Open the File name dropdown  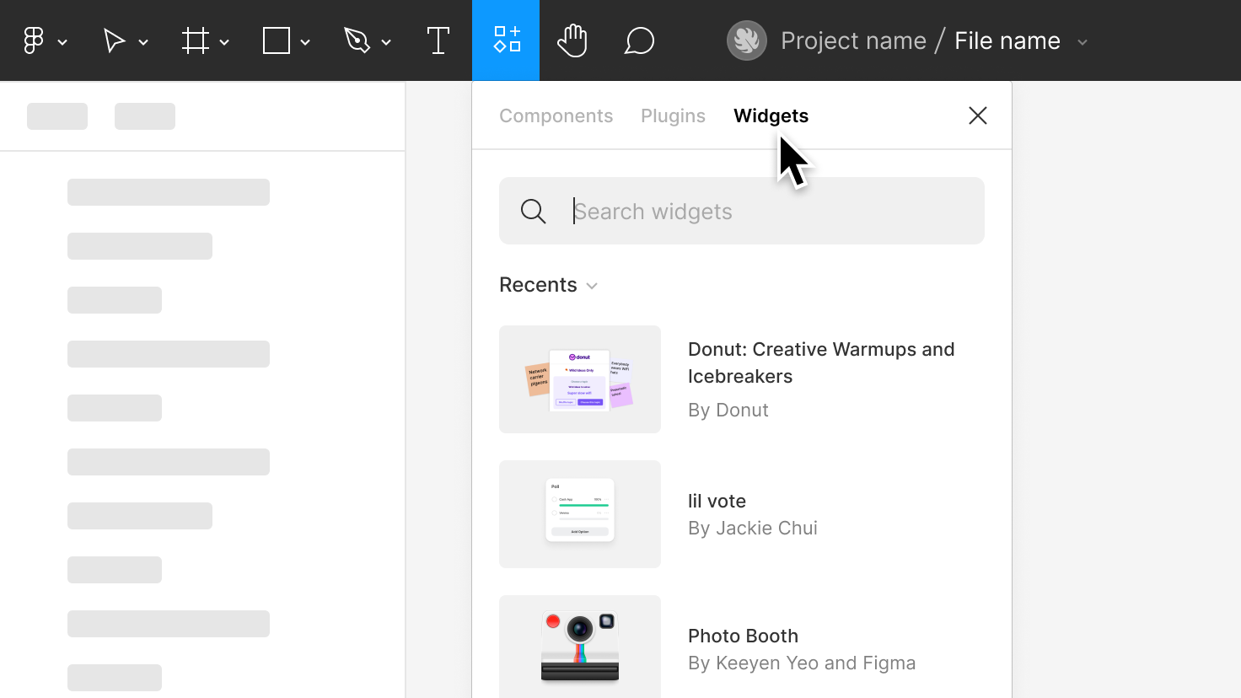coord(1083,40)
